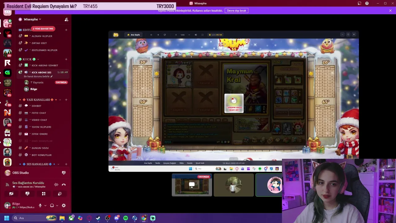
Task: Open Discord help question mark icon
Action: [367, 3]
